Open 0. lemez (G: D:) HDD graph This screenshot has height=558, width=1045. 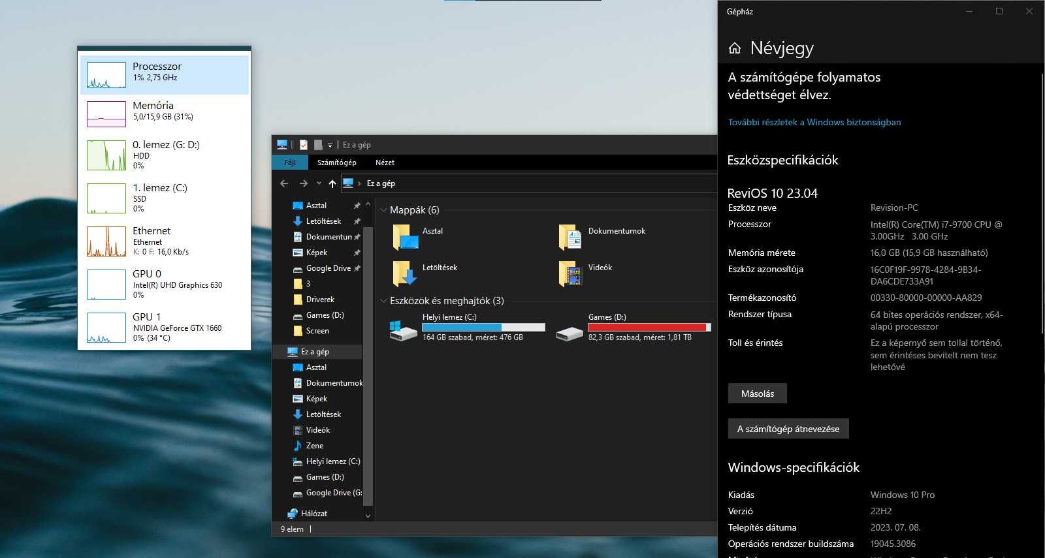coord(106,155)
